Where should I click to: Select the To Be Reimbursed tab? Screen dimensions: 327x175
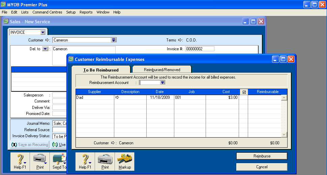point(101,70)
